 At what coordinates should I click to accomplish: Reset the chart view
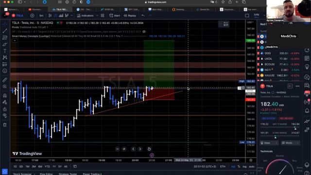click(149, 149)
